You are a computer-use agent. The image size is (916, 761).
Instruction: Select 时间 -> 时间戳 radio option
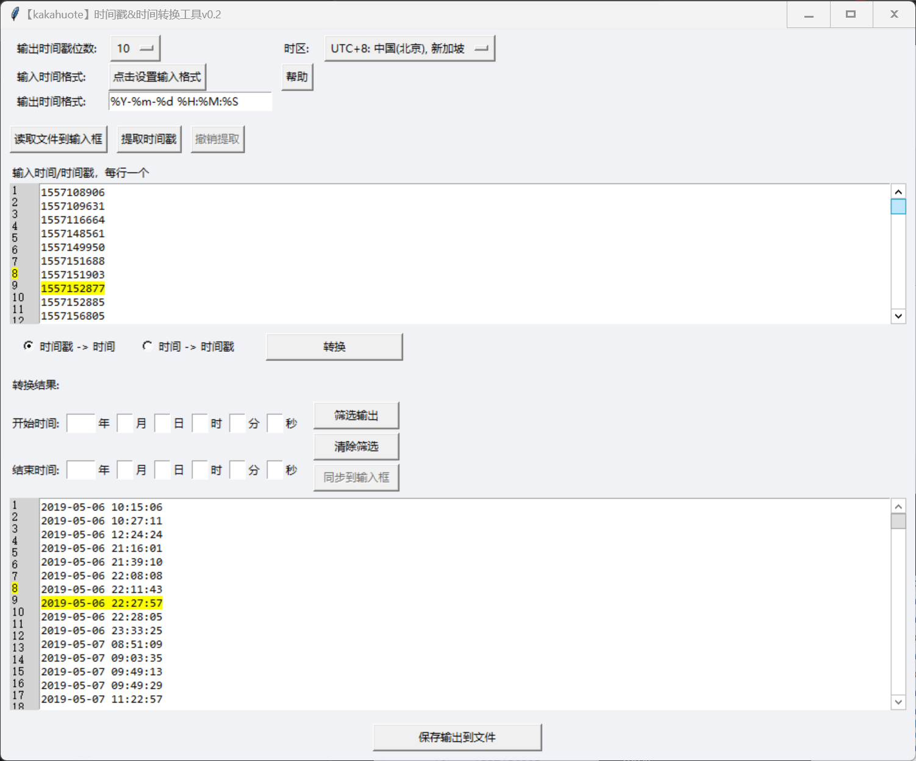[147, 346]
